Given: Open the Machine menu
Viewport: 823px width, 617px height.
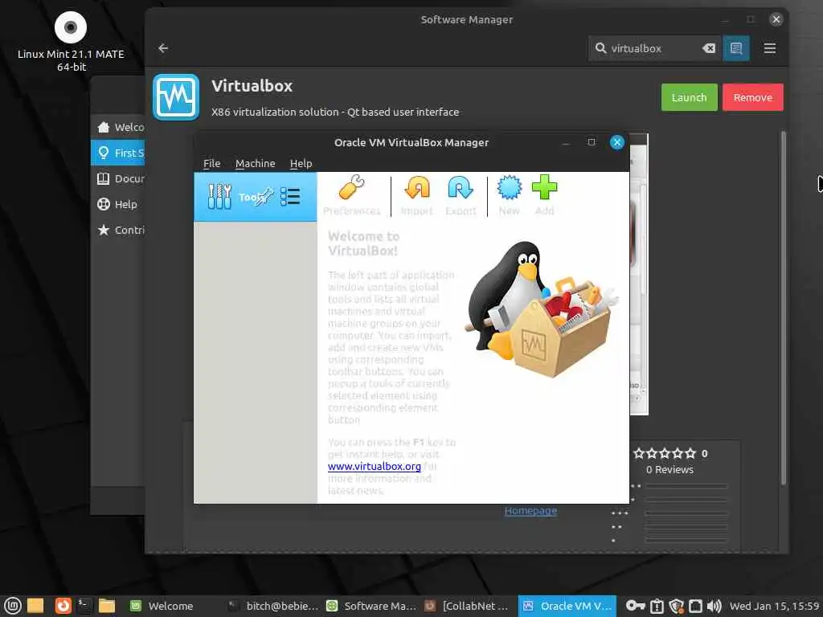Looking at the screenshot, I should coord(255,163).
